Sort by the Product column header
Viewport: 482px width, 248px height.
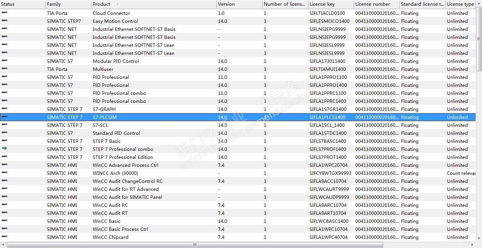click(x=154, y=4)
